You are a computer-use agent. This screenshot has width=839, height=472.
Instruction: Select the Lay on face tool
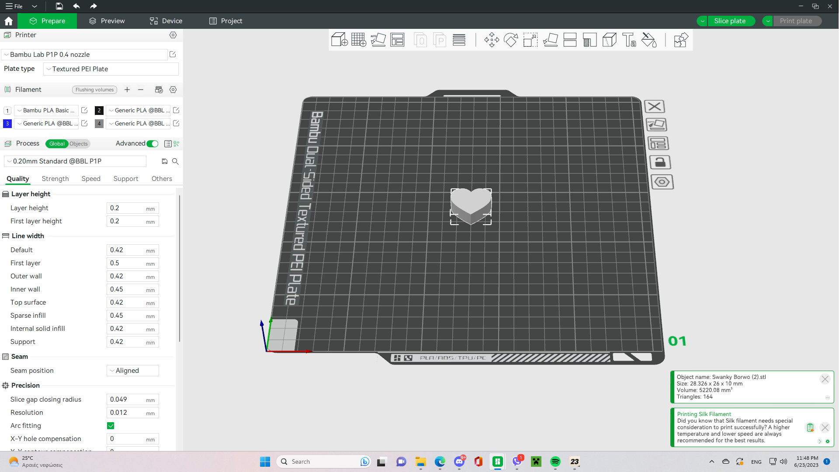pos(550,40)
